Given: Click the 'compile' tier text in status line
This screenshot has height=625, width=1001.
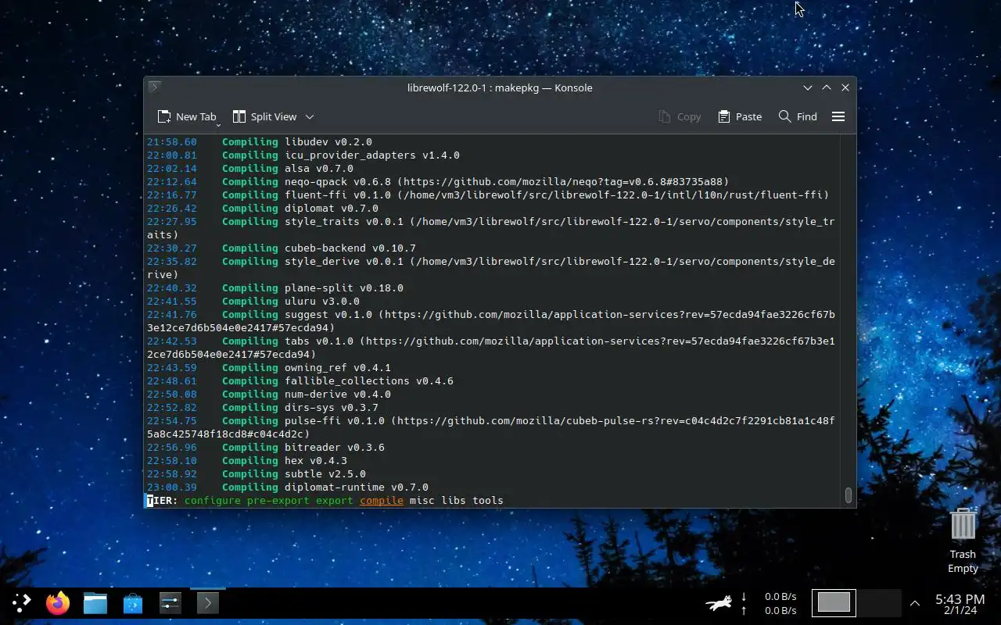Looking at the screenshot, I should pos(382,500).
